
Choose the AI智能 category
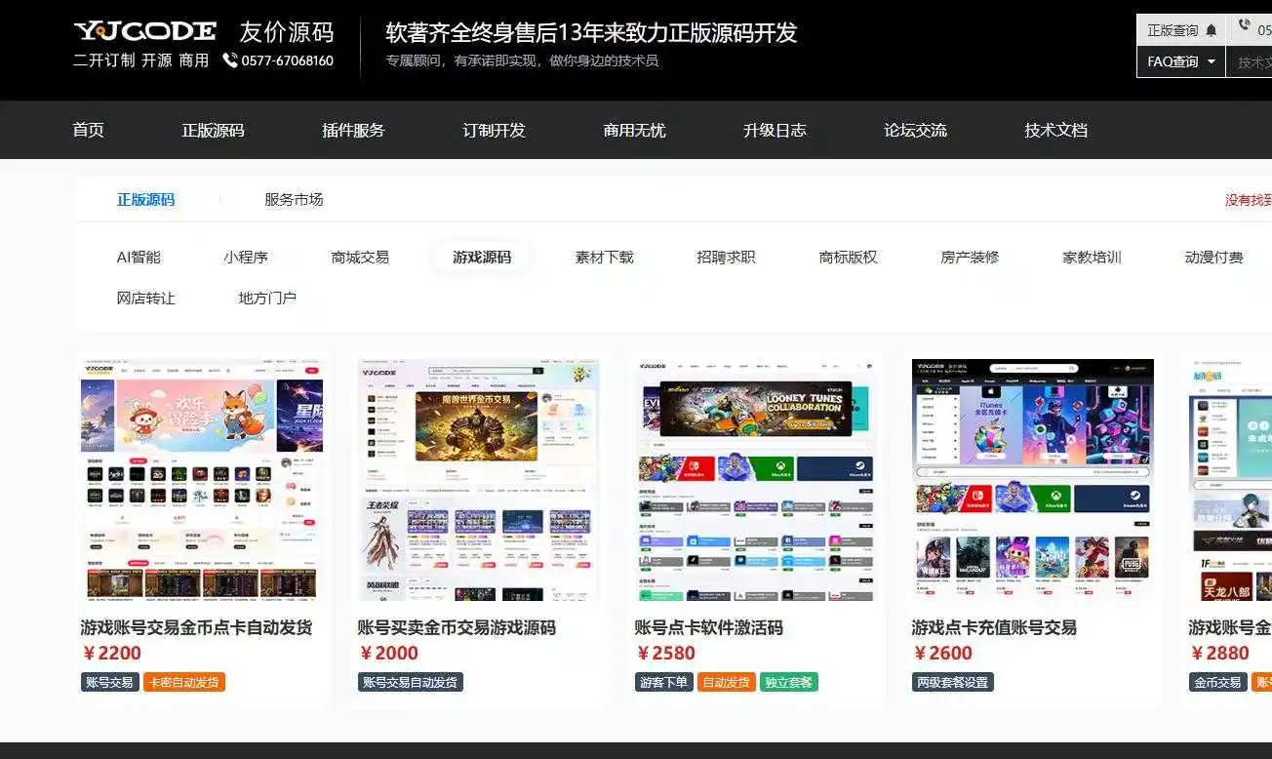[x=139, y=257]
